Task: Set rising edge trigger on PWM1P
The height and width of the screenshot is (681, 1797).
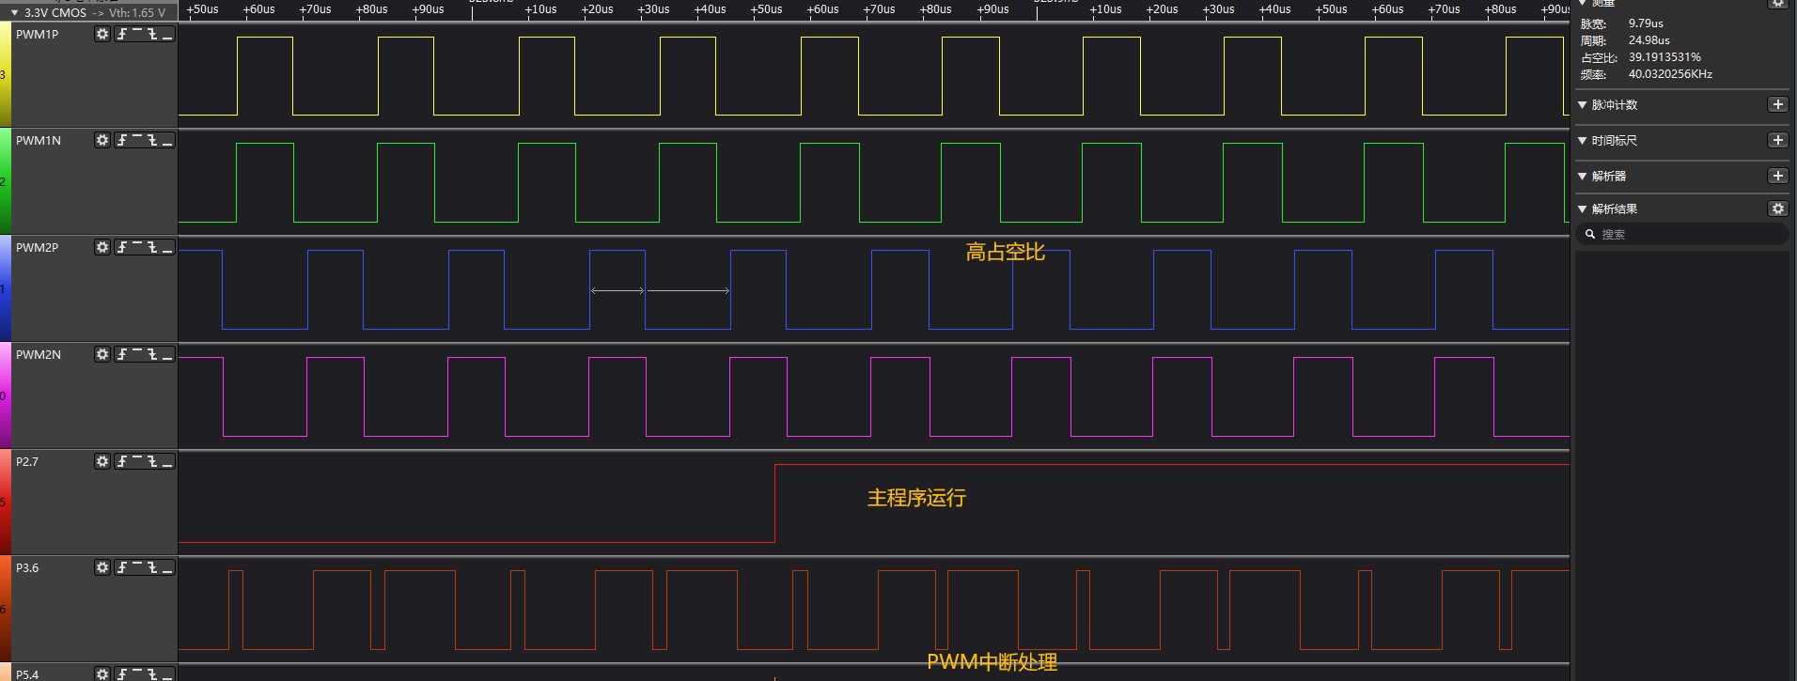Action: (122, 34)
